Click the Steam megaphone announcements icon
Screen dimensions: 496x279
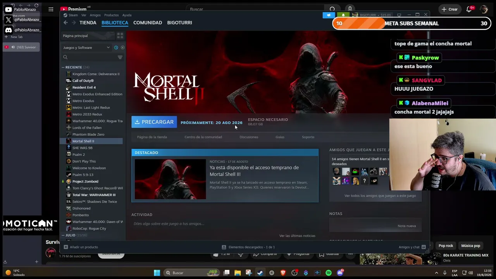pyautogui.click(x=329, y=15)
